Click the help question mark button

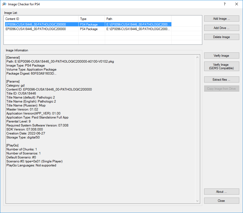(225, 4)
